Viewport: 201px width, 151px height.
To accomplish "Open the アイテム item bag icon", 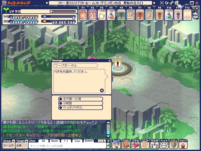I will click(126, 144).
